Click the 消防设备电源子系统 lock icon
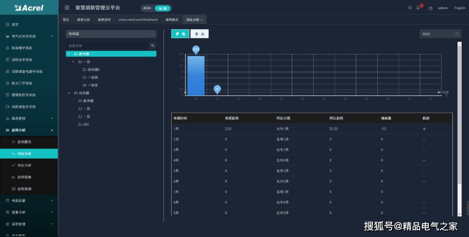The image size is (469, 237). (7, 72)
